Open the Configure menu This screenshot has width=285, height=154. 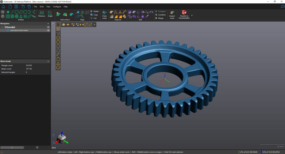[x=57, y=6]
